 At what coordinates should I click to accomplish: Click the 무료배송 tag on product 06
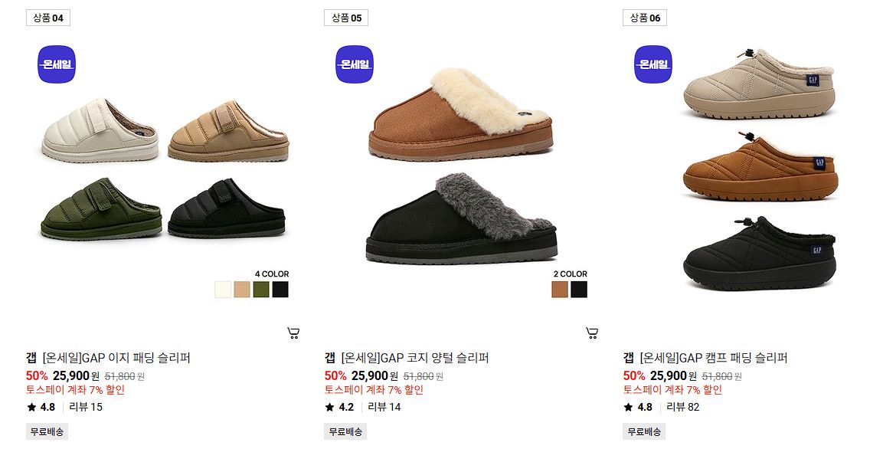click(644, 431)
